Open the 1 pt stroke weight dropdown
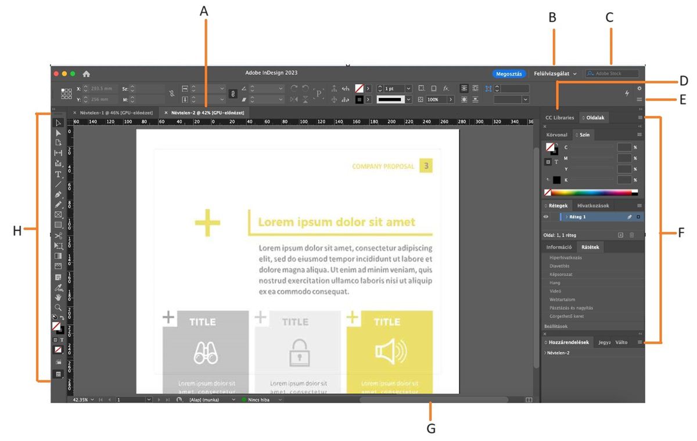Screen dimensions: 697x441 (x=408, y=88)
